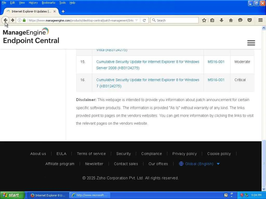Show bookmarks list icon
Screen dimensions: 266x199
(212, 20)
